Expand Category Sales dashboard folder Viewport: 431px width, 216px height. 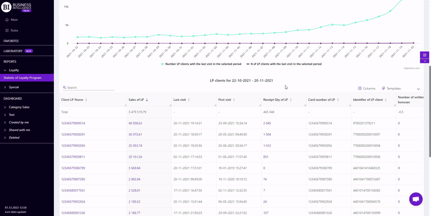5,107
